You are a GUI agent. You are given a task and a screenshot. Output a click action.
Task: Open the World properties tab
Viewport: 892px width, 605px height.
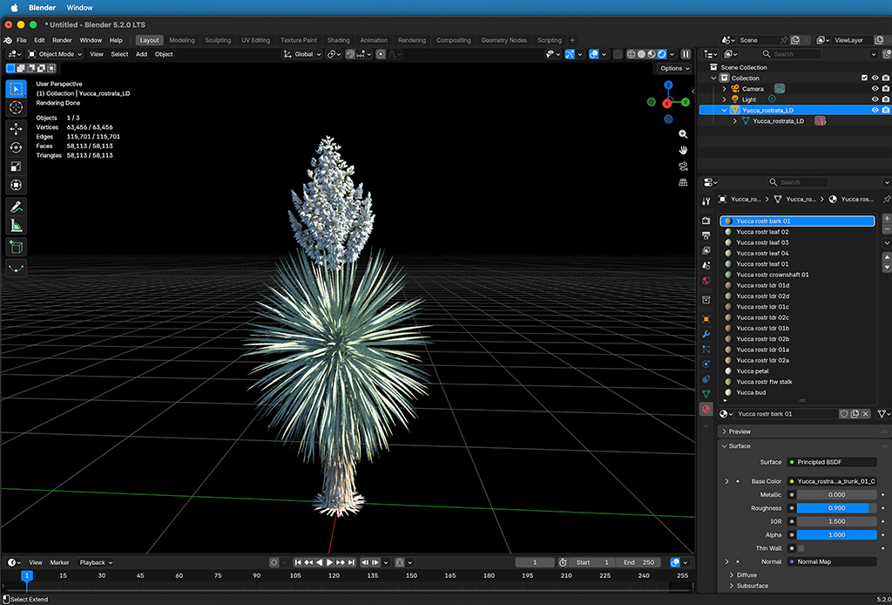pyautogui.click(x=706, y=280)
